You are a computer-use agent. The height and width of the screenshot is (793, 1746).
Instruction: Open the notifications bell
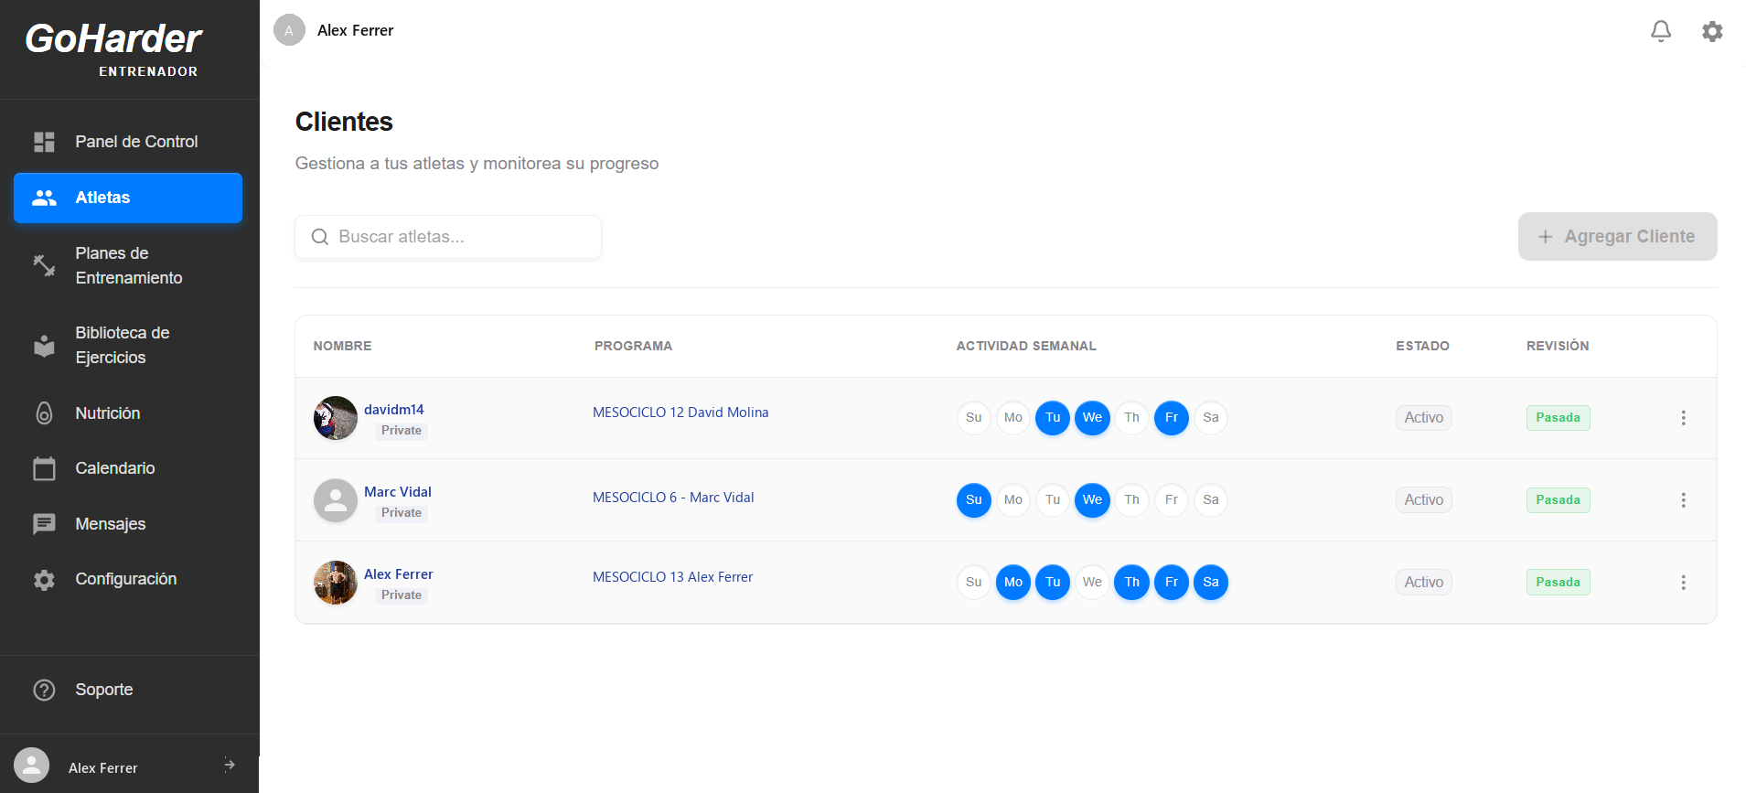[1661, 31]
